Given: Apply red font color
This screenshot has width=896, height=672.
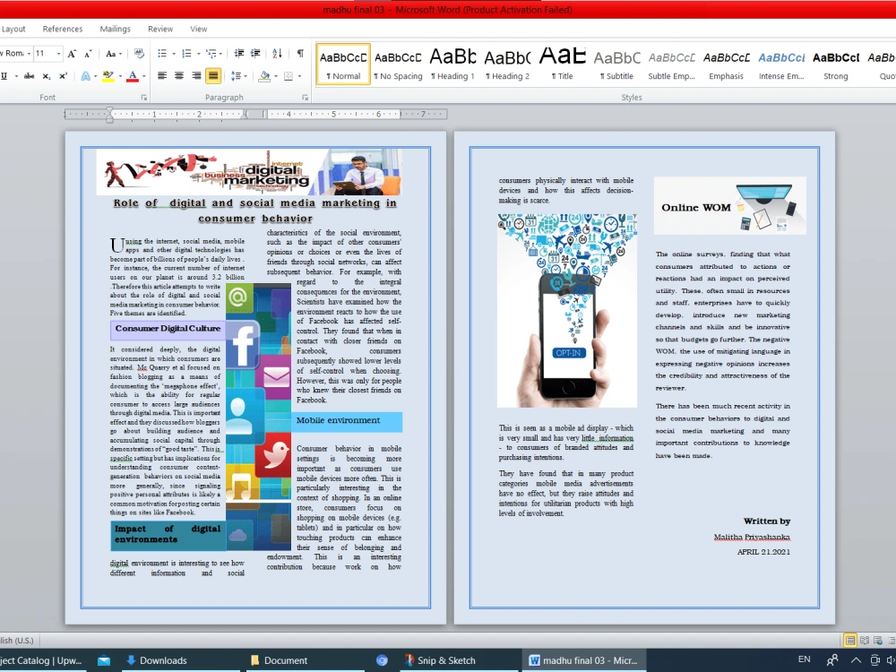Looking at the screenshot, I should click(x=133, y=76).
